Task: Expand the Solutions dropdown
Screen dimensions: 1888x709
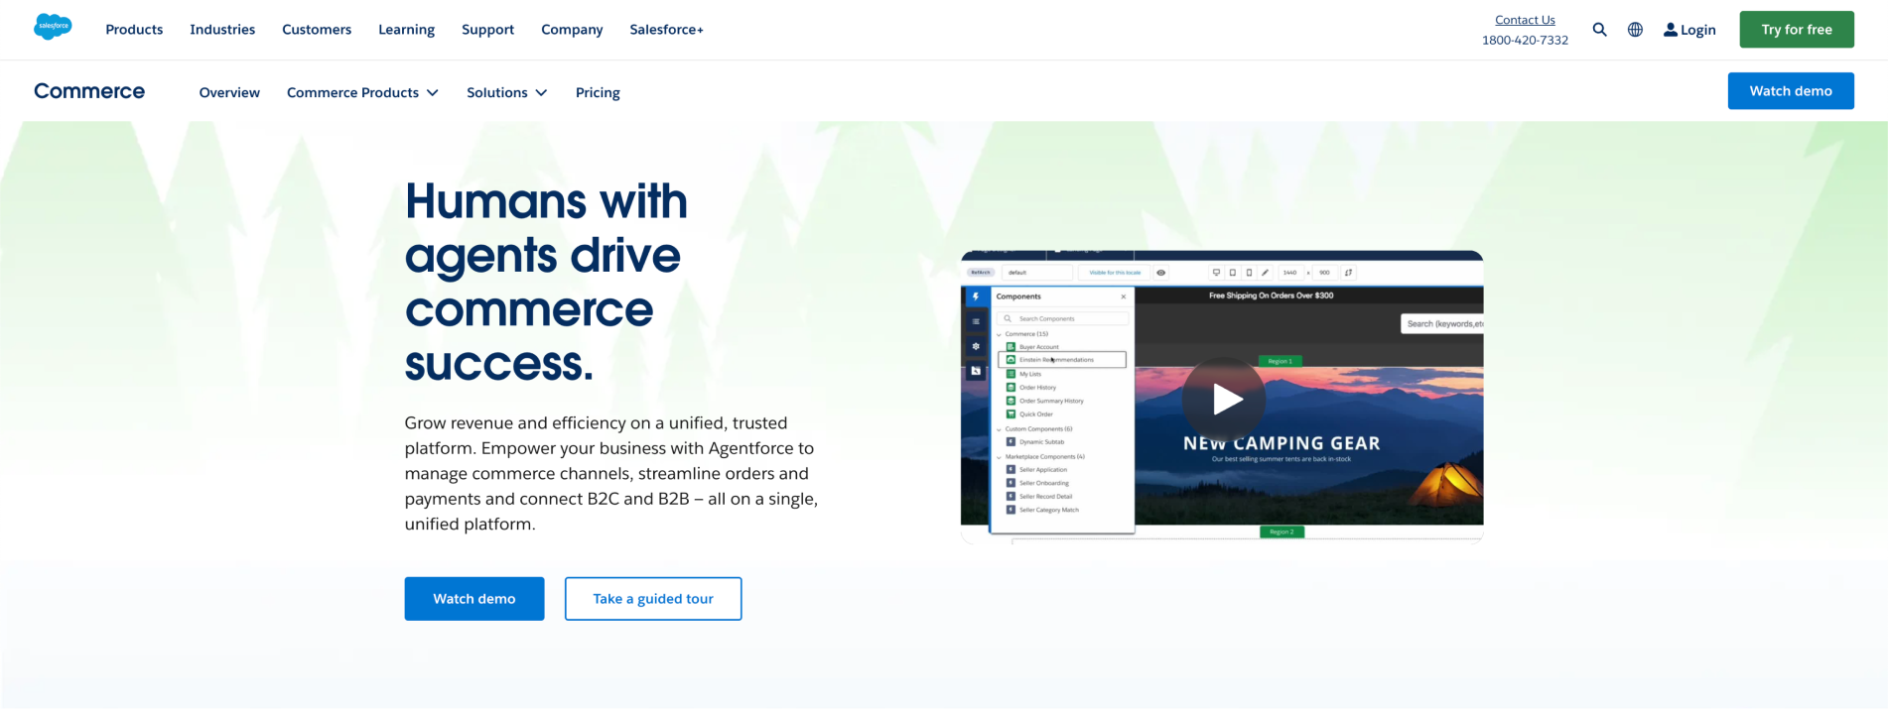Action: [x=506, y=92]
